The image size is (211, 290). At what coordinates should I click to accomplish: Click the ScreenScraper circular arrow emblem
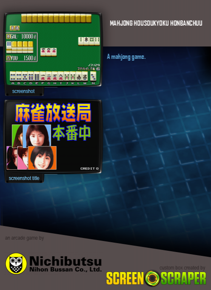point(152,278)
